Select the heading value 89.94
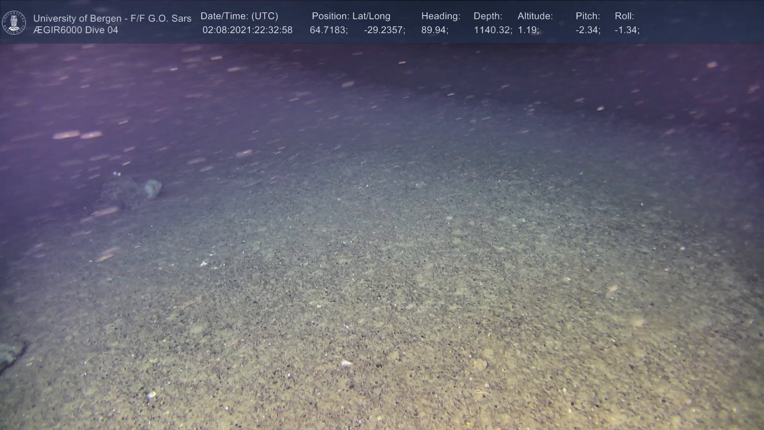The width and height of the screenshot is (764, 430). click(x=435, y=30)
